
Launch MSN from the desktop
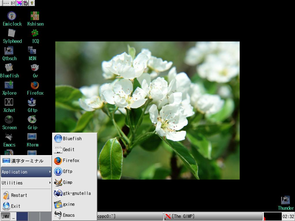pos(32,51)
